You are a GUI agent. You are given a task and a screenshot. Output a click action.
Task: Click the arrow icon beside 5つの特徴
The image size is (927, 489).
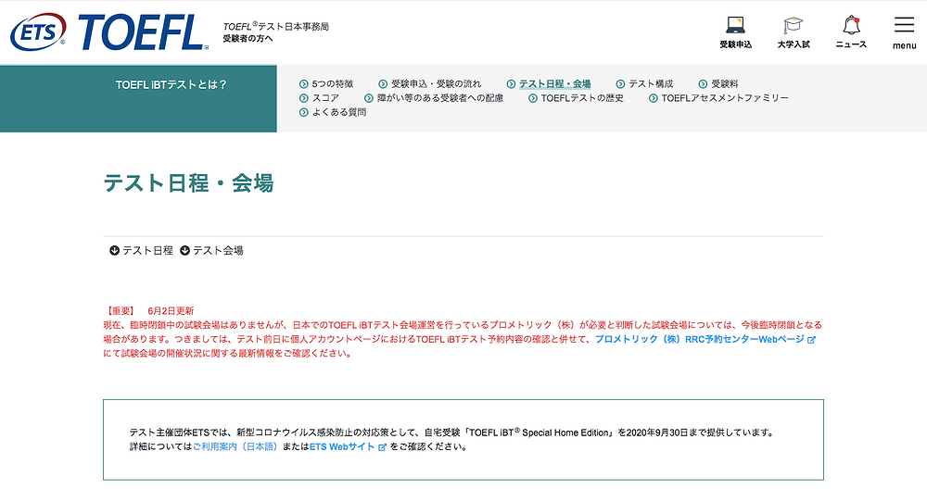[x=304, y=84]
